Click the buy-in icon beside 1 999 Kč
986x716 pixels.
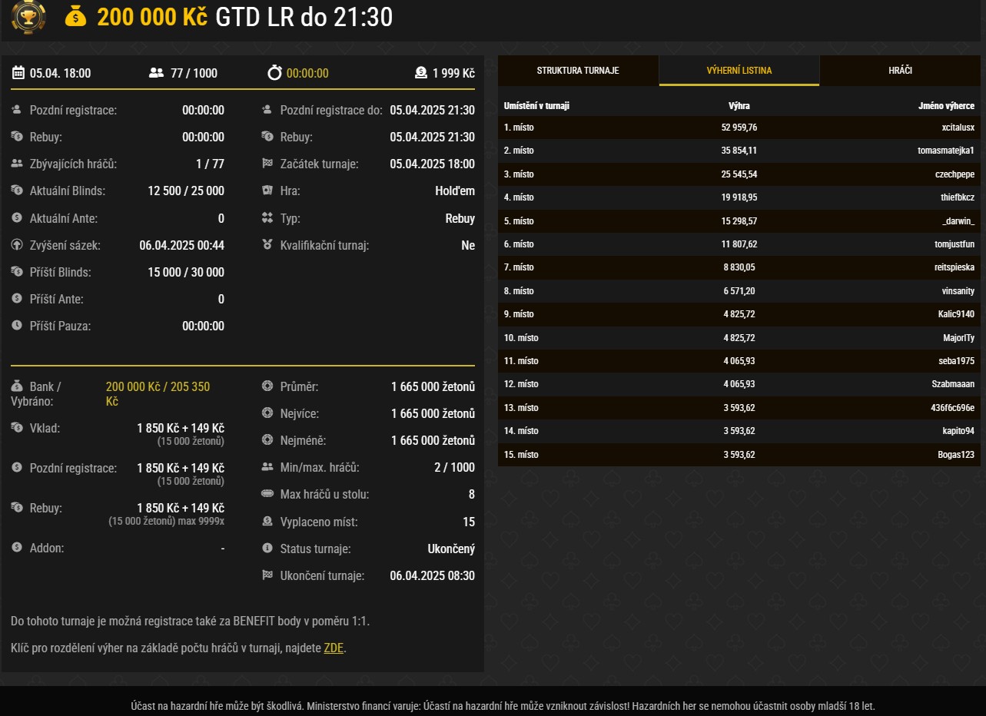[x=420, y=73]
